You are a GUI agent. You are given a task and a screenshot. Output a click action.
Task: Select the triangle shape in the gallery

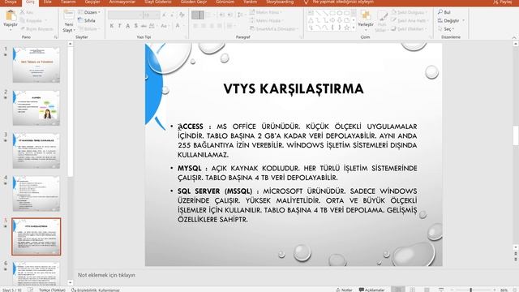311,20
